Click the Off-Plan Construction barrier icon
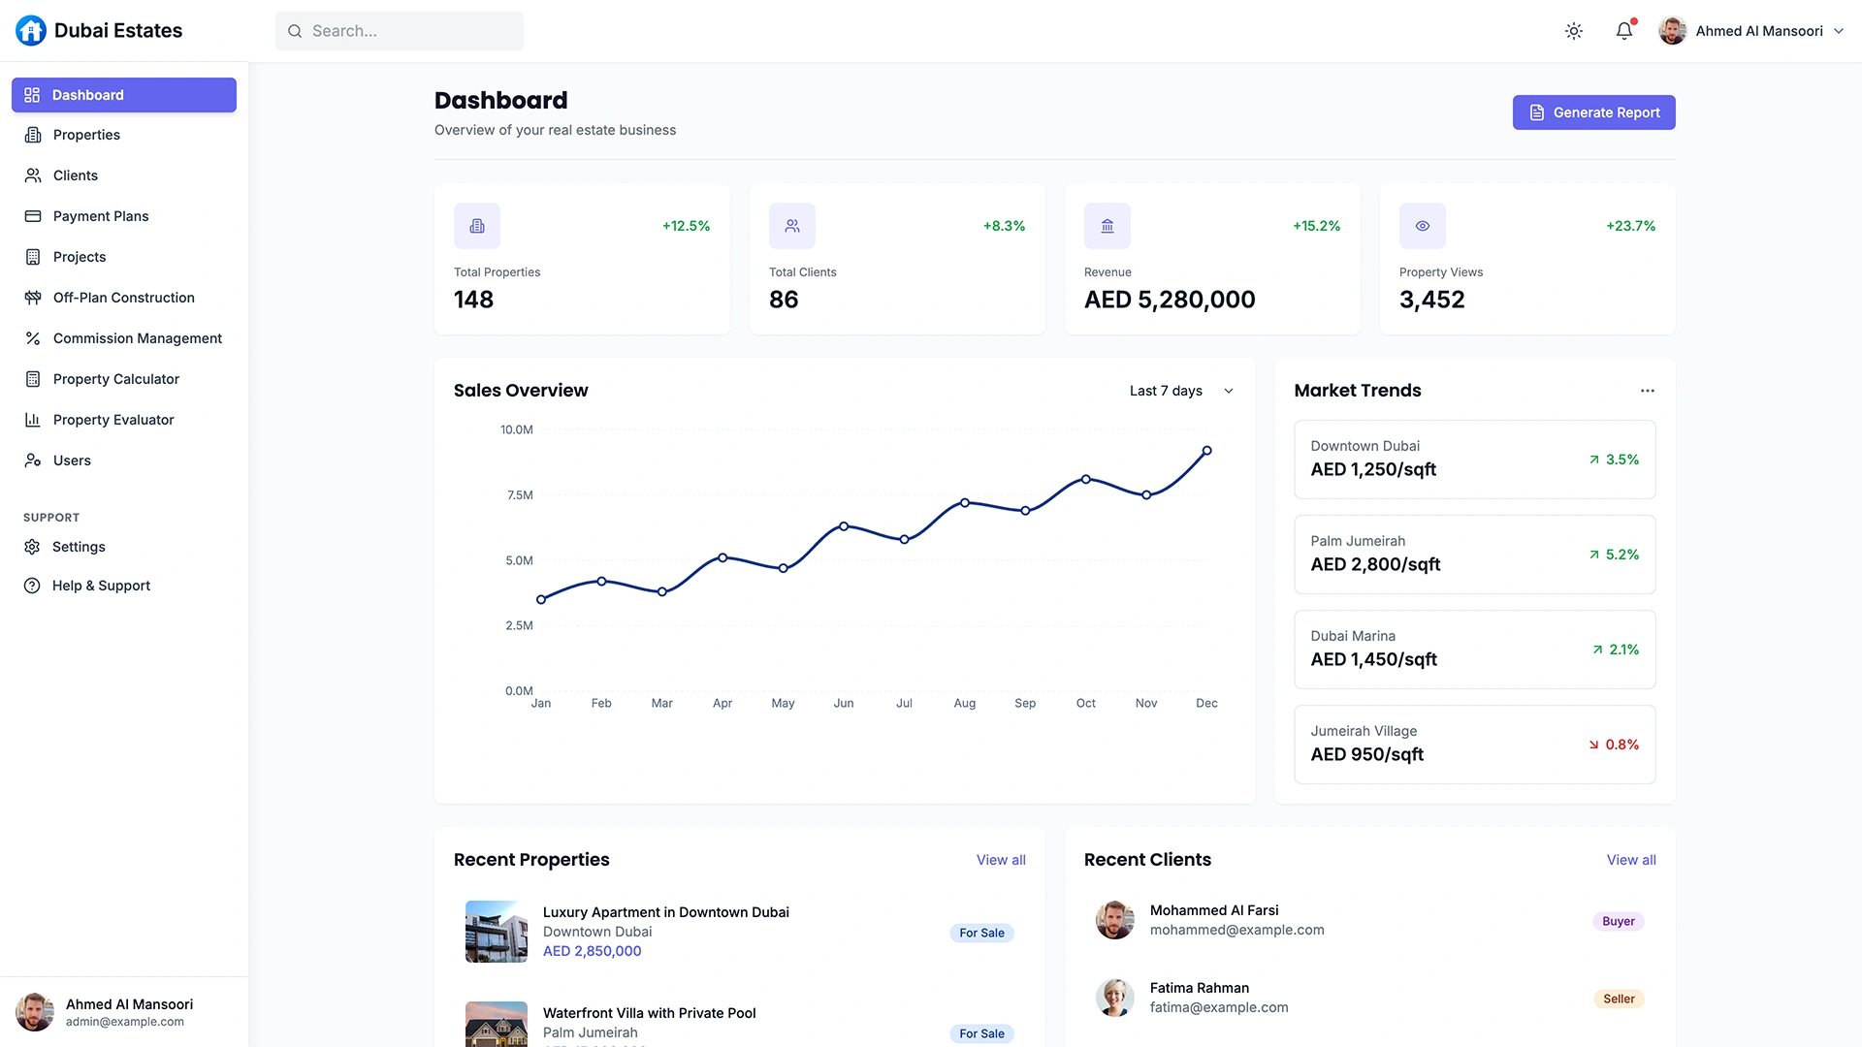The height and width of the screenshot is (1047, 1862). pos(33,298)
